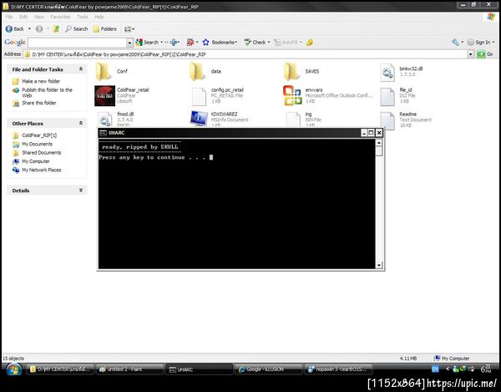Click into the Address bar path
Screen dimensions: 501x392
tap(246, 54)
